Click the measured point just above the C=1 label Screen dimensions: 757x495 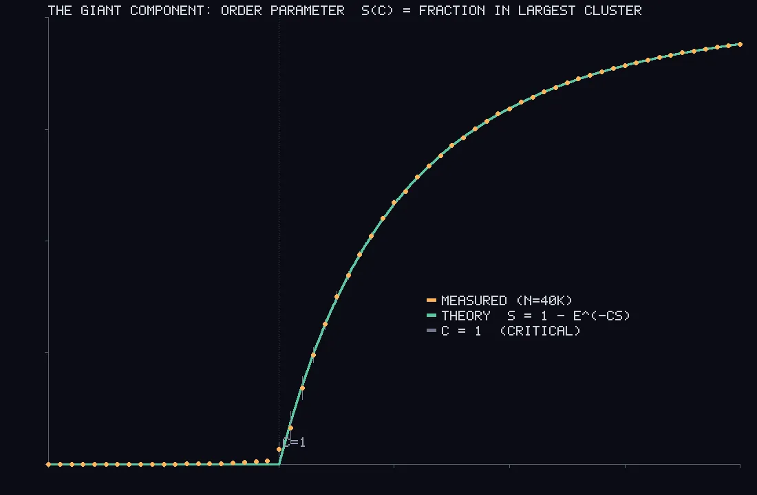point(290,428)
